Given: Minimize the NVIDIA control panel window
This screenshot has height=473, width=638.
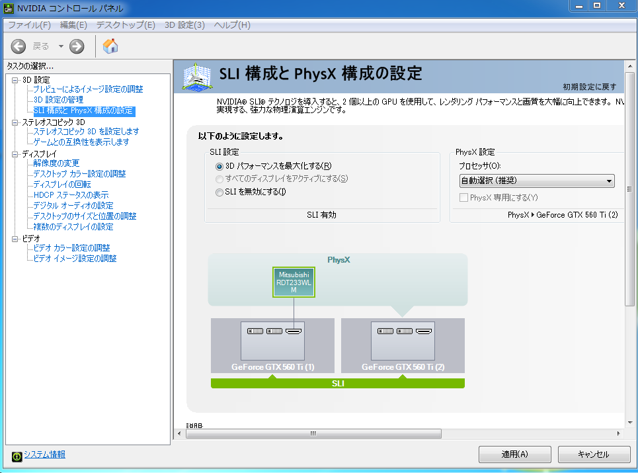Looking at the screenshot, I should click(579, 6).
